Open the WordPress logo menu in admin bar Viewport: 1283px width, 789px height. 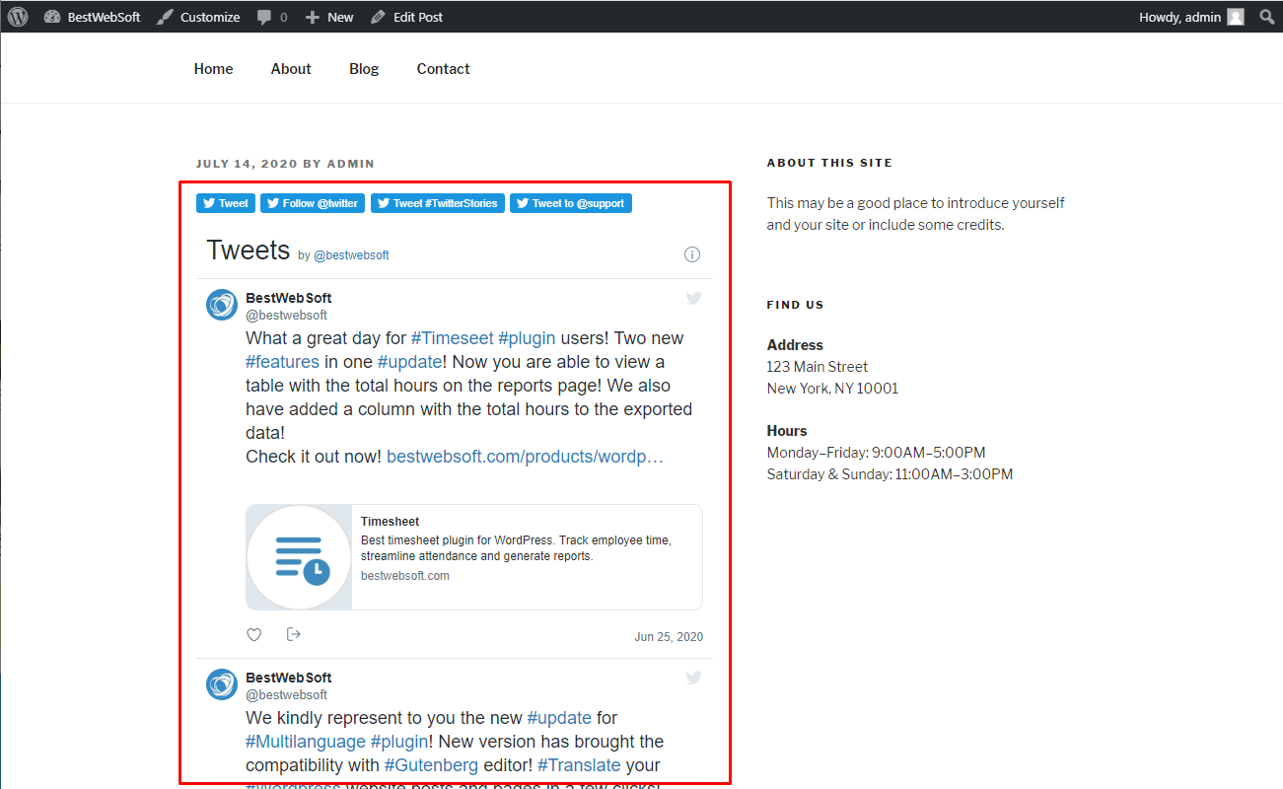18,17
